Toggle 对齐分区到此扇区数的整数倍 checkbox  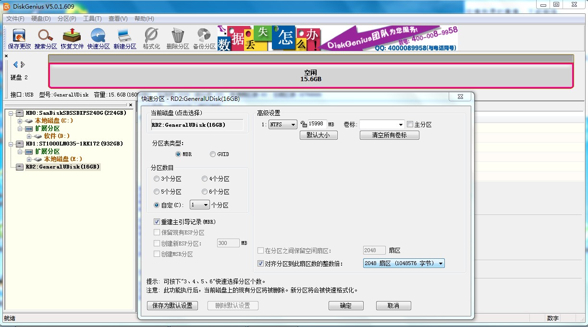point(260,264)
